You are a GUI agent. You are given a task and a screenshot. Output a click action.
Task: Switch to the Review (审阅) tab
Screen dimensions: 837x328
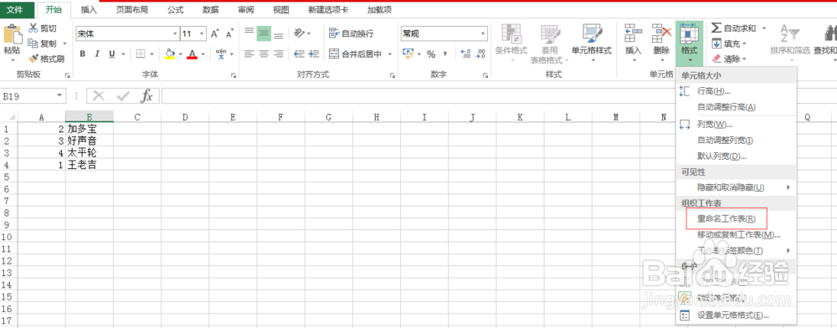[246, 9]
